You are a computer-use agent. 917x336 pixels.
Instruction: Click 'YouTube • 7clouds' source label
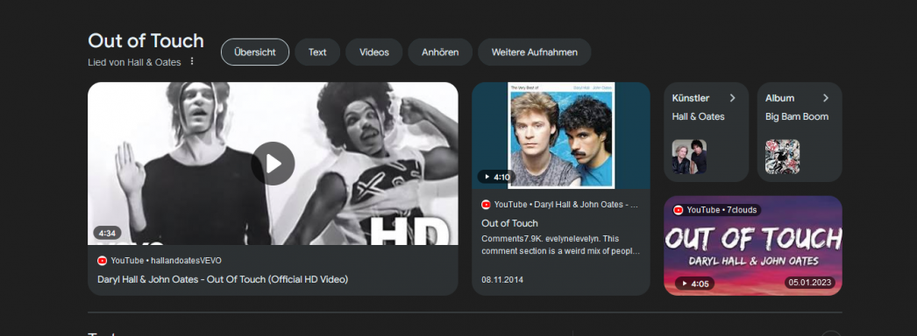[x=722, y=210]
